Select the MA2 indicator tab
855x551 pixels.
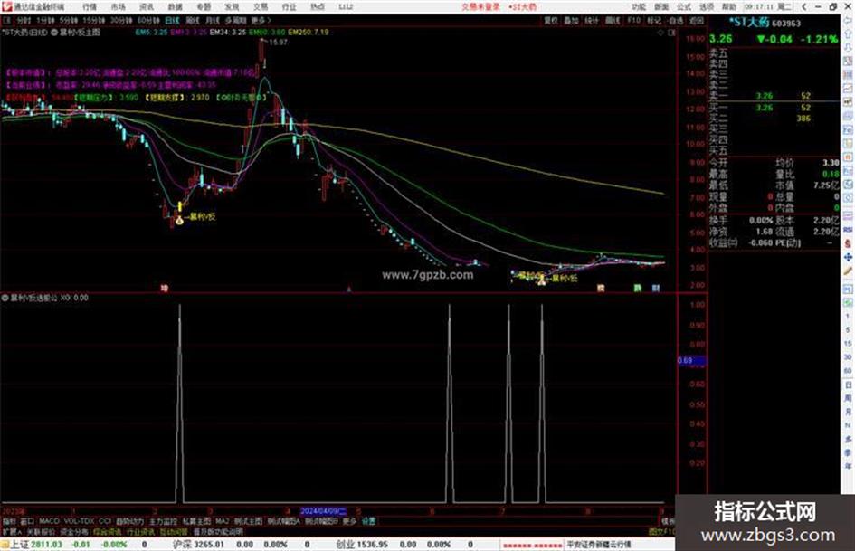pos(222,521)
